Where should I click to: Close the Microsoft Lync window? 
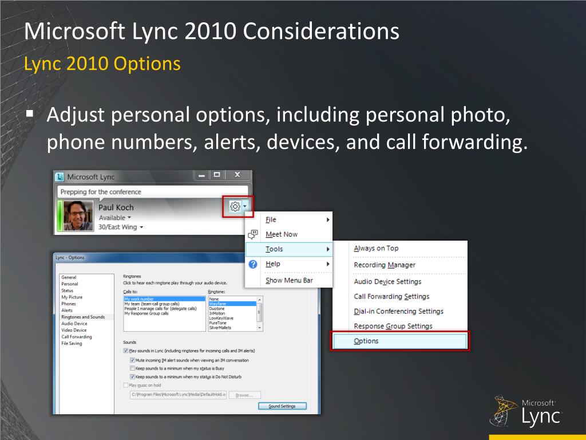click(x=237, y=175)
